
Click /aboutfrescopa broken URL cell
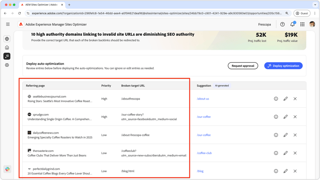131,99
